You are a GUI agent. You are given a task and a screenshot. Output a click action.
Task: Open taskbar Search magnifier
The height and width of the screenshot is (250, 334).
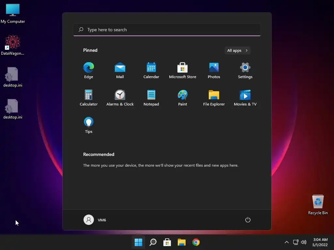click(153, 242)
